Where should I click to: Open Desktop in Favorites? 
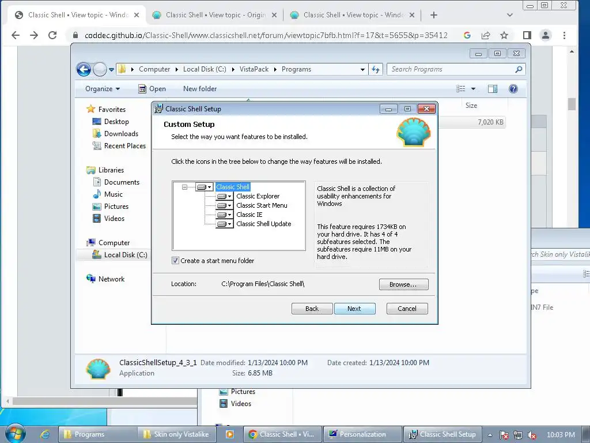coord(116,122)
